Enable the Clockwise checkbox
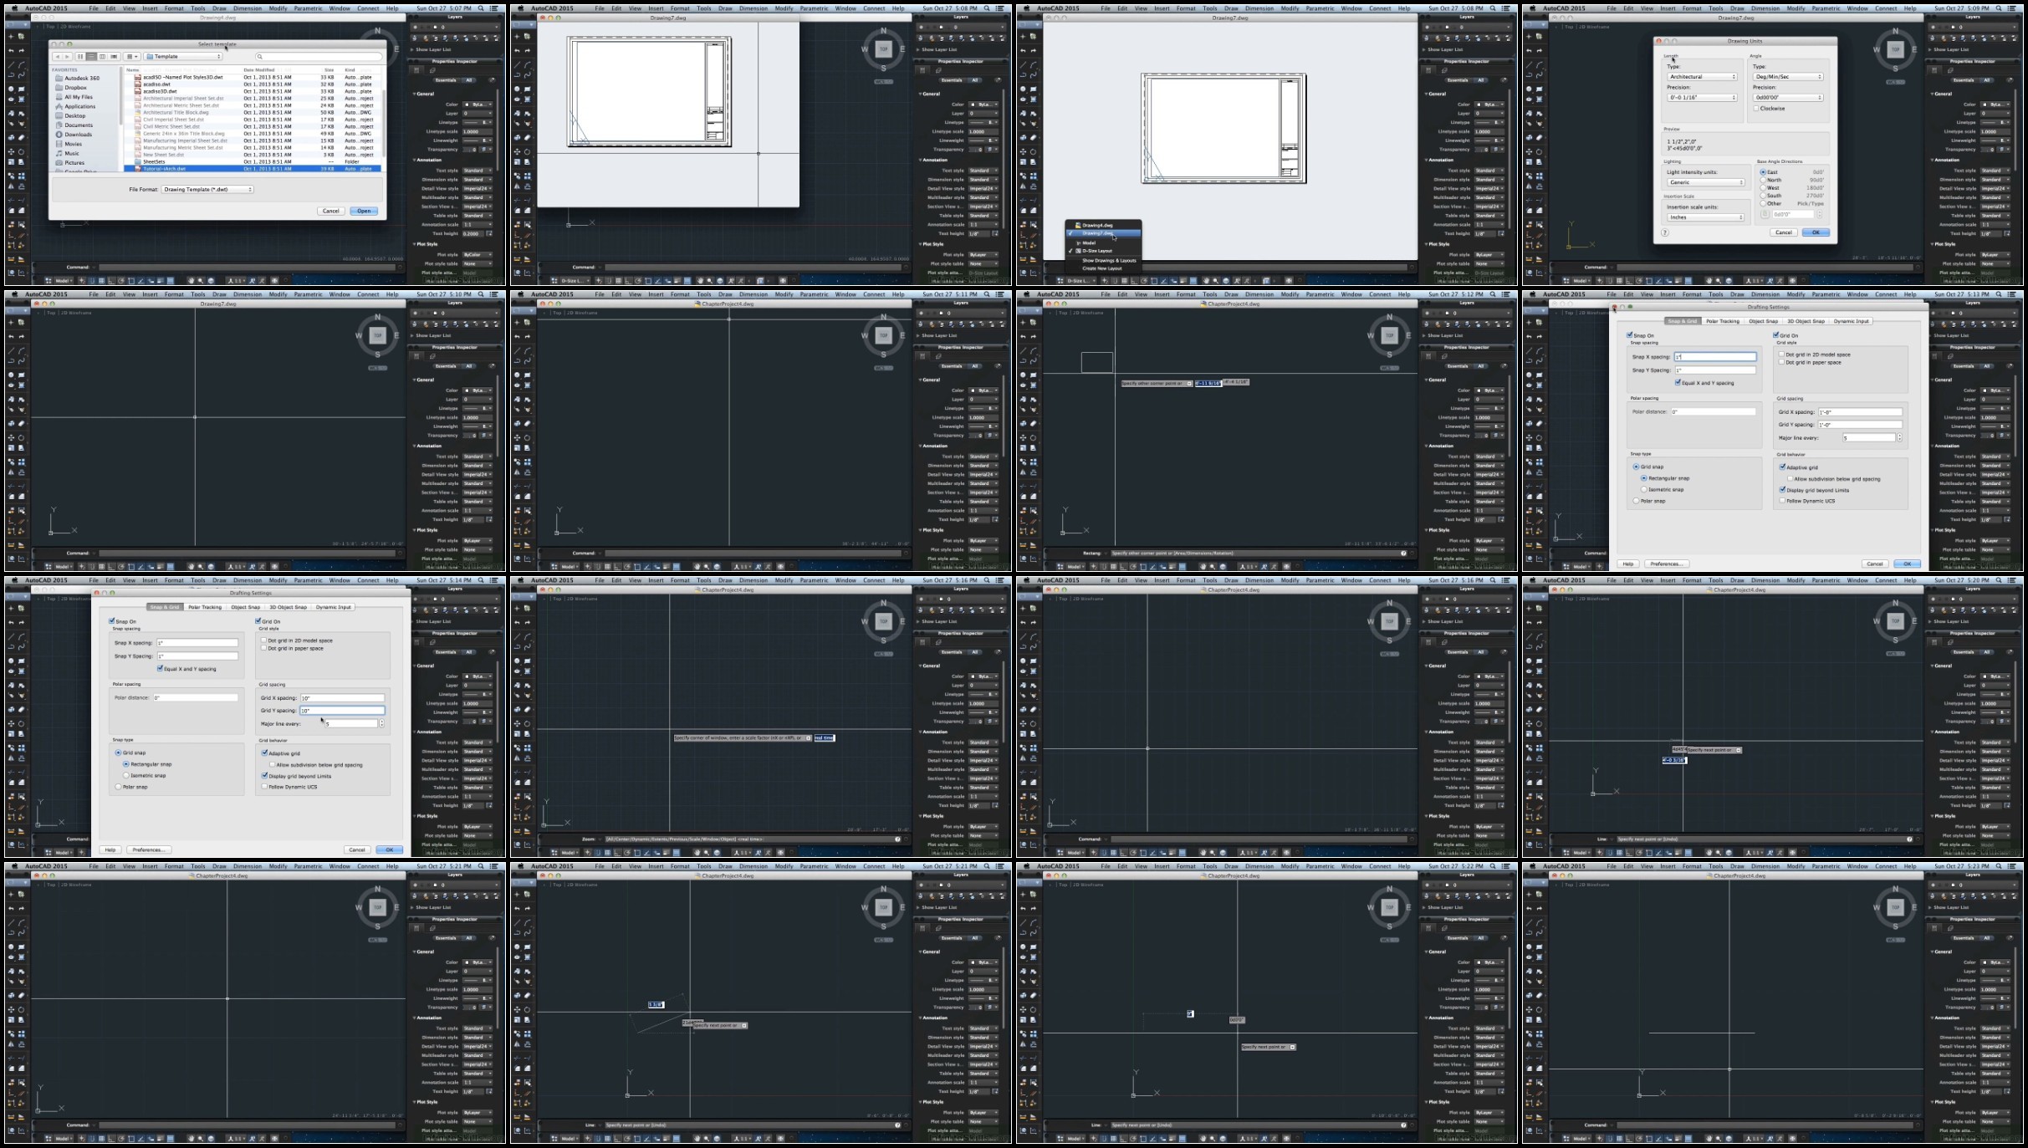The width and height of the screenshot is (2028, 1148). [1755, 108]
